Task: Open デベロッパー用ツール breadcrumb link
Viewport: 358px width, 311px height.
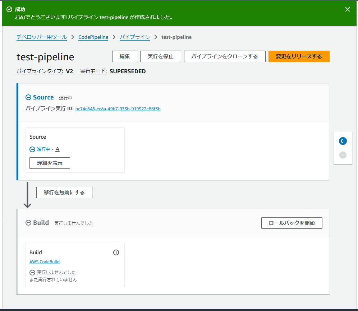Action: (42, 37)
